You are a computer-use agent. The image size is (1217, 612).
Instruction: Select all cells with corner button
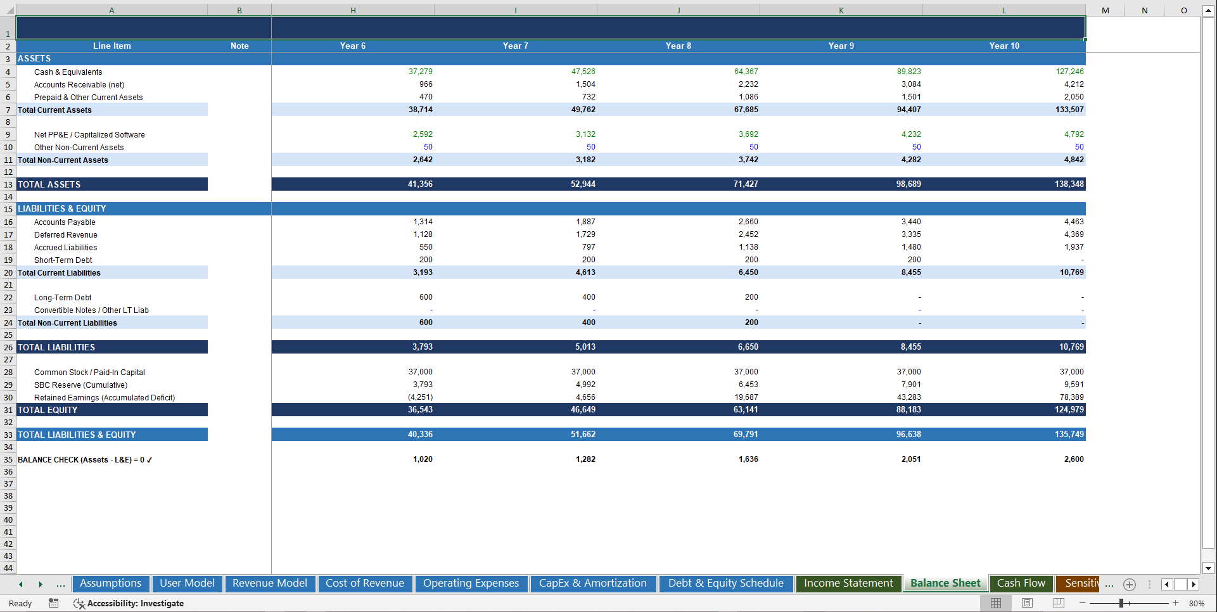(8, 10)
